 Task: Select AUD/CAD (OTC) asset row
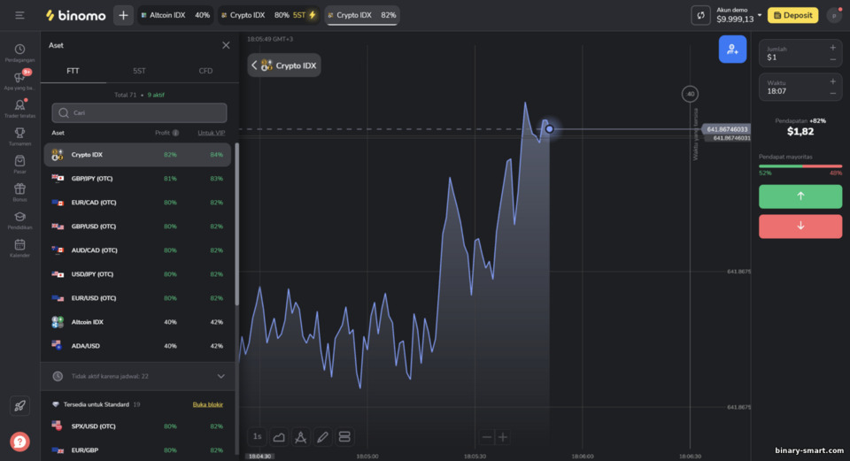tap(137, 250)
